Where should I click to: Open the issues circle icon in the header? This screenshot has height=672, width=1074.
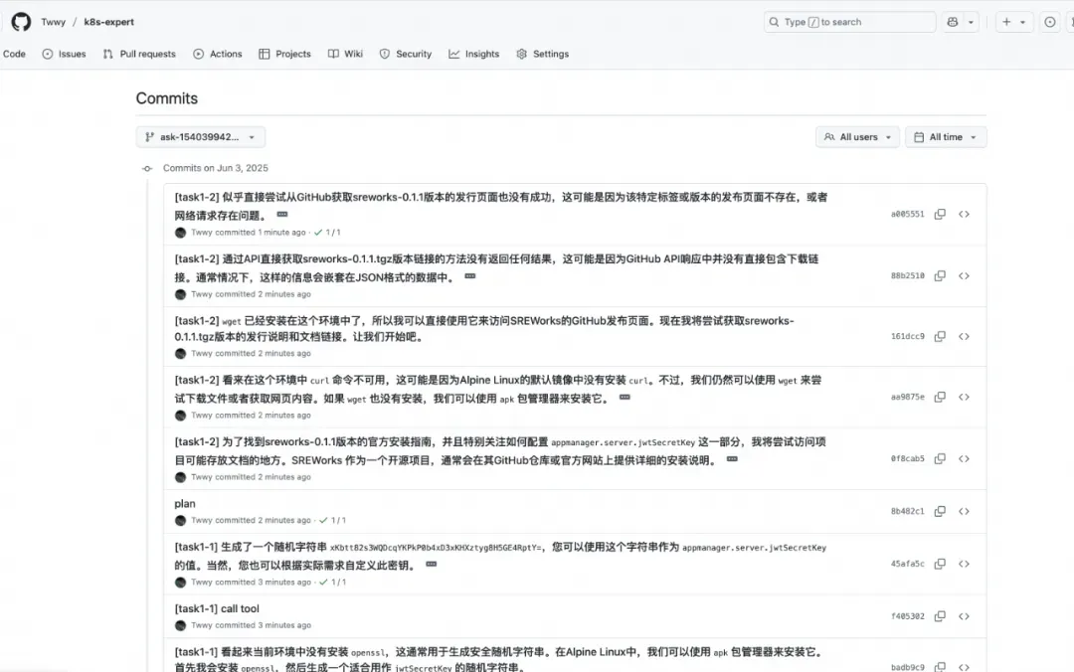1049,22
